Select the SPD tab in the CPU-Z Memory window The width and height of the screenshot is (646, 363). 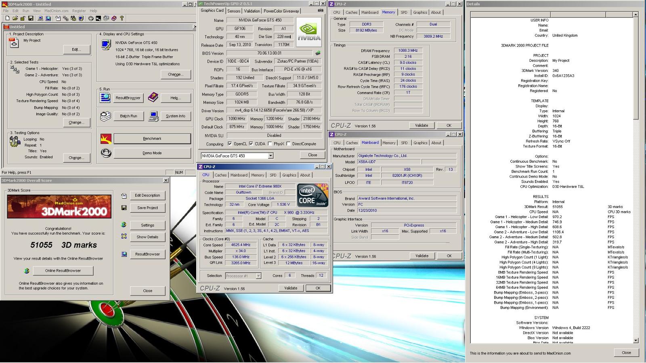click(x=404, y=13)
